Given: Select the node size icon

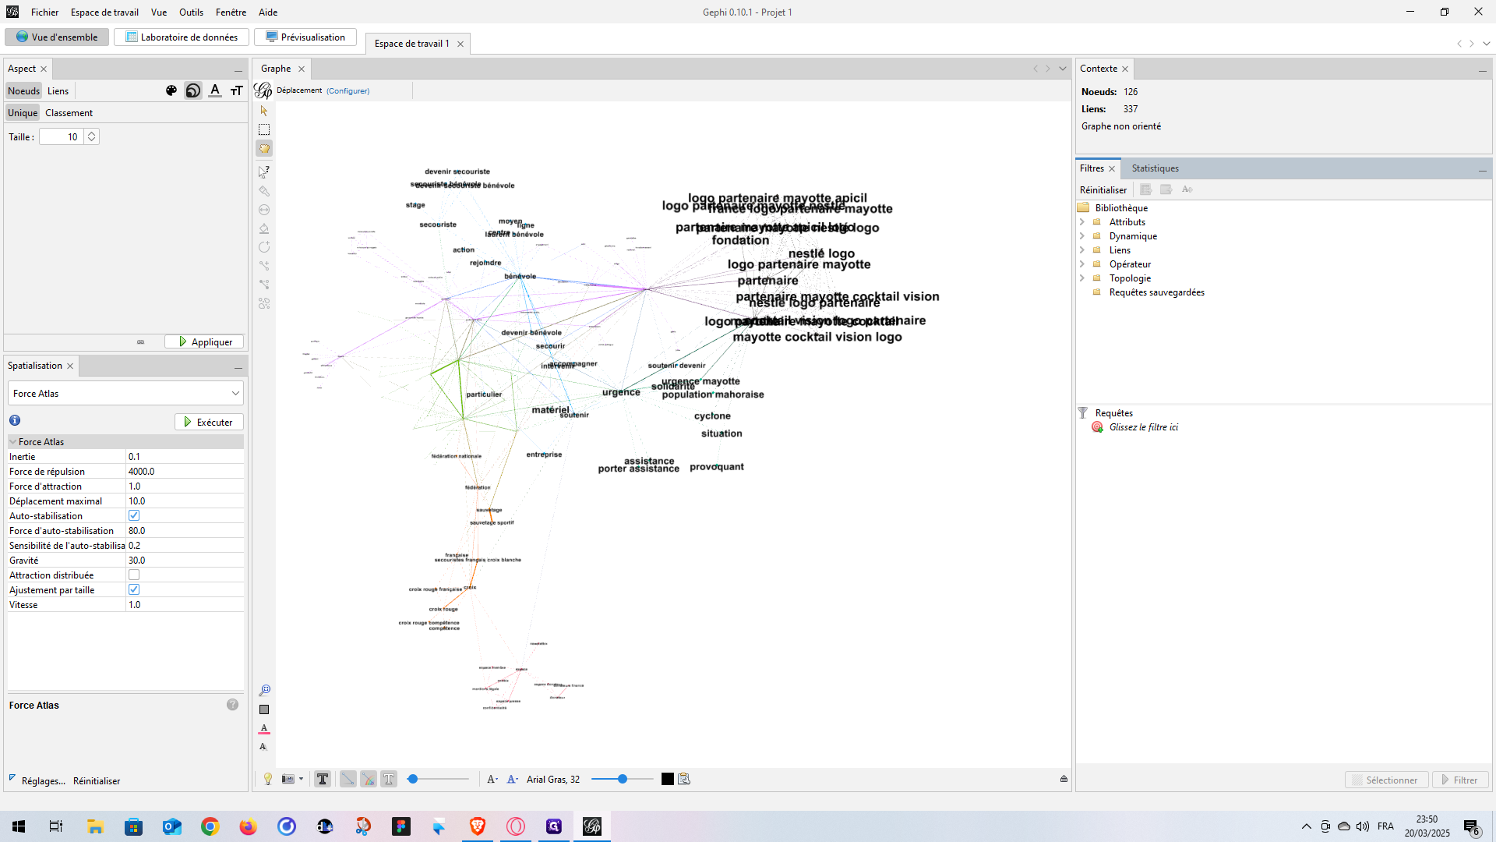Looking at the screenshot, I should (193, 90).
